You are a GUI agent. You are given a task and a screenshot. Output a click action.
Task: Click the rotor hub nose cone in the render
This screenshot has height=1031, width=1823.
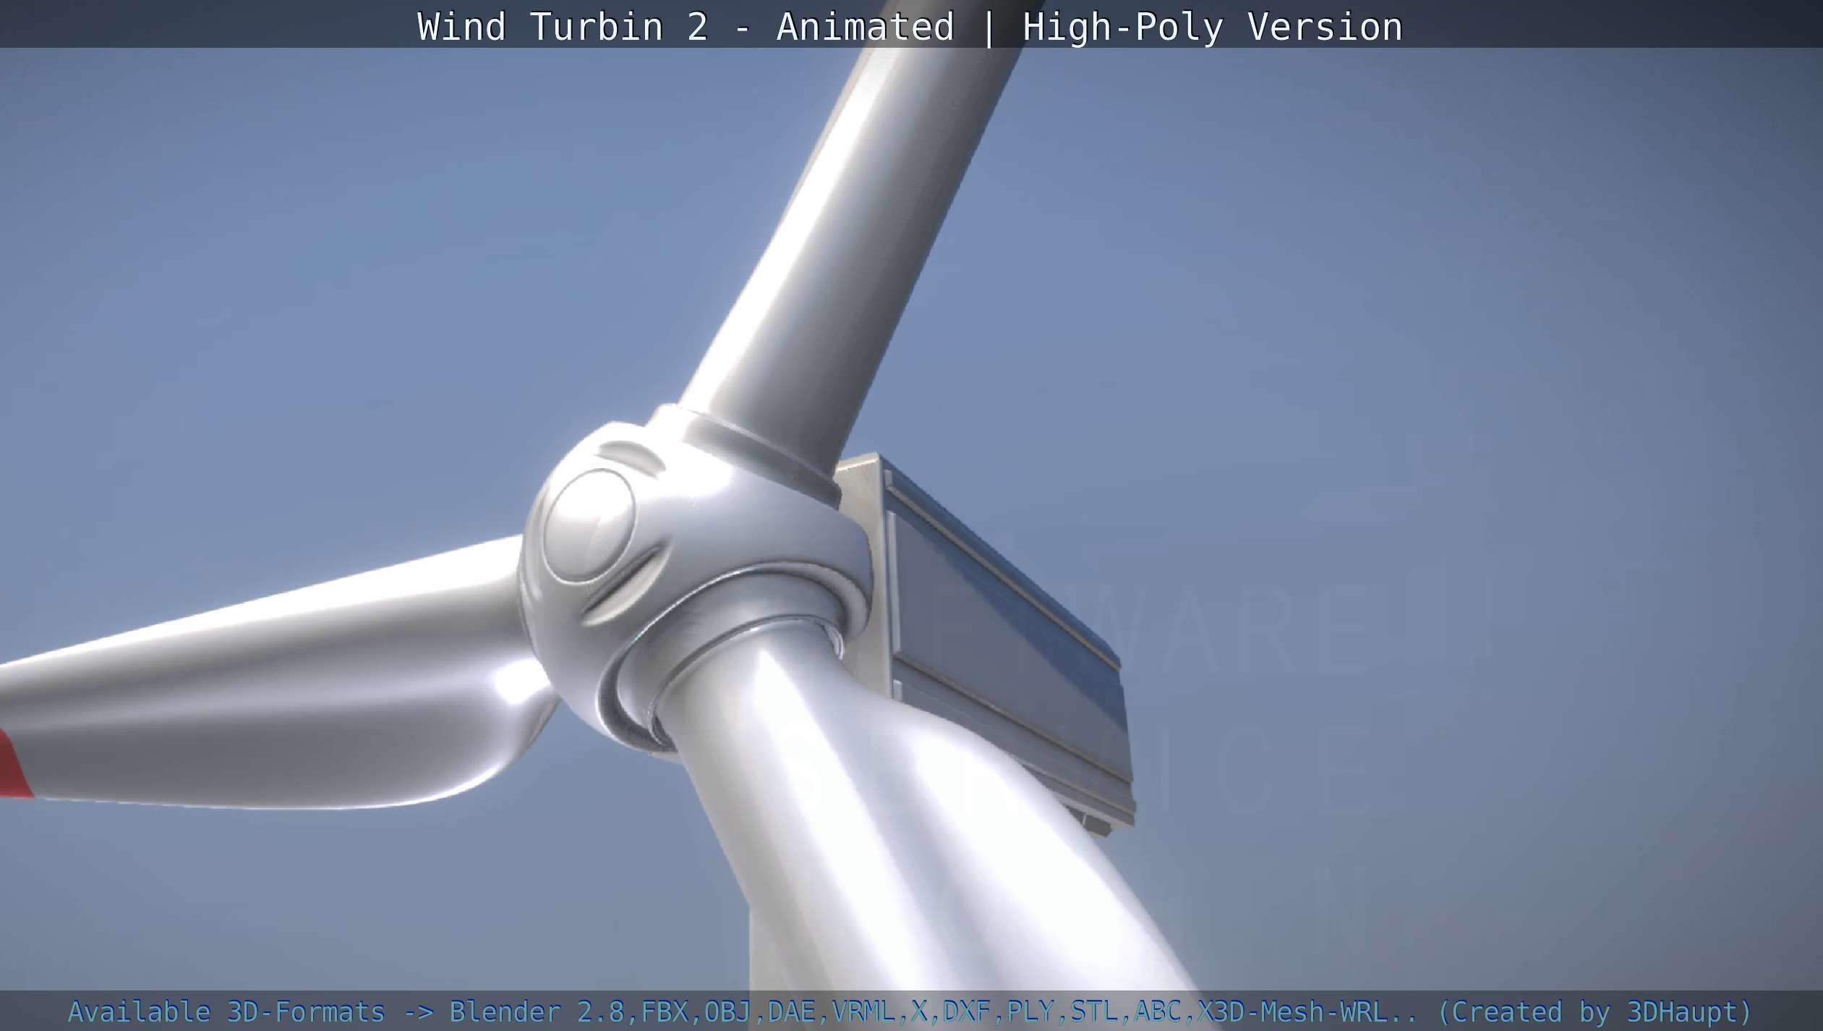[x=589, y=524]
